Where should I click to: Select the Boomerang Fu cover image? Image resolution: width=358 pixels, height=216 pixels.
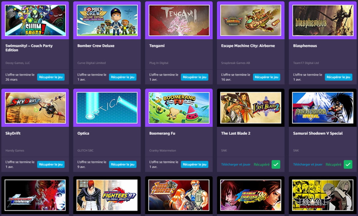pos(179,108)
